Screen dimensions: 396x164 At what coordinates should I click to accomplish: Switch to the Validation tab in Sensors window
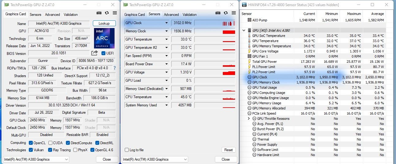pyautogui.click(x=189, y=14)
